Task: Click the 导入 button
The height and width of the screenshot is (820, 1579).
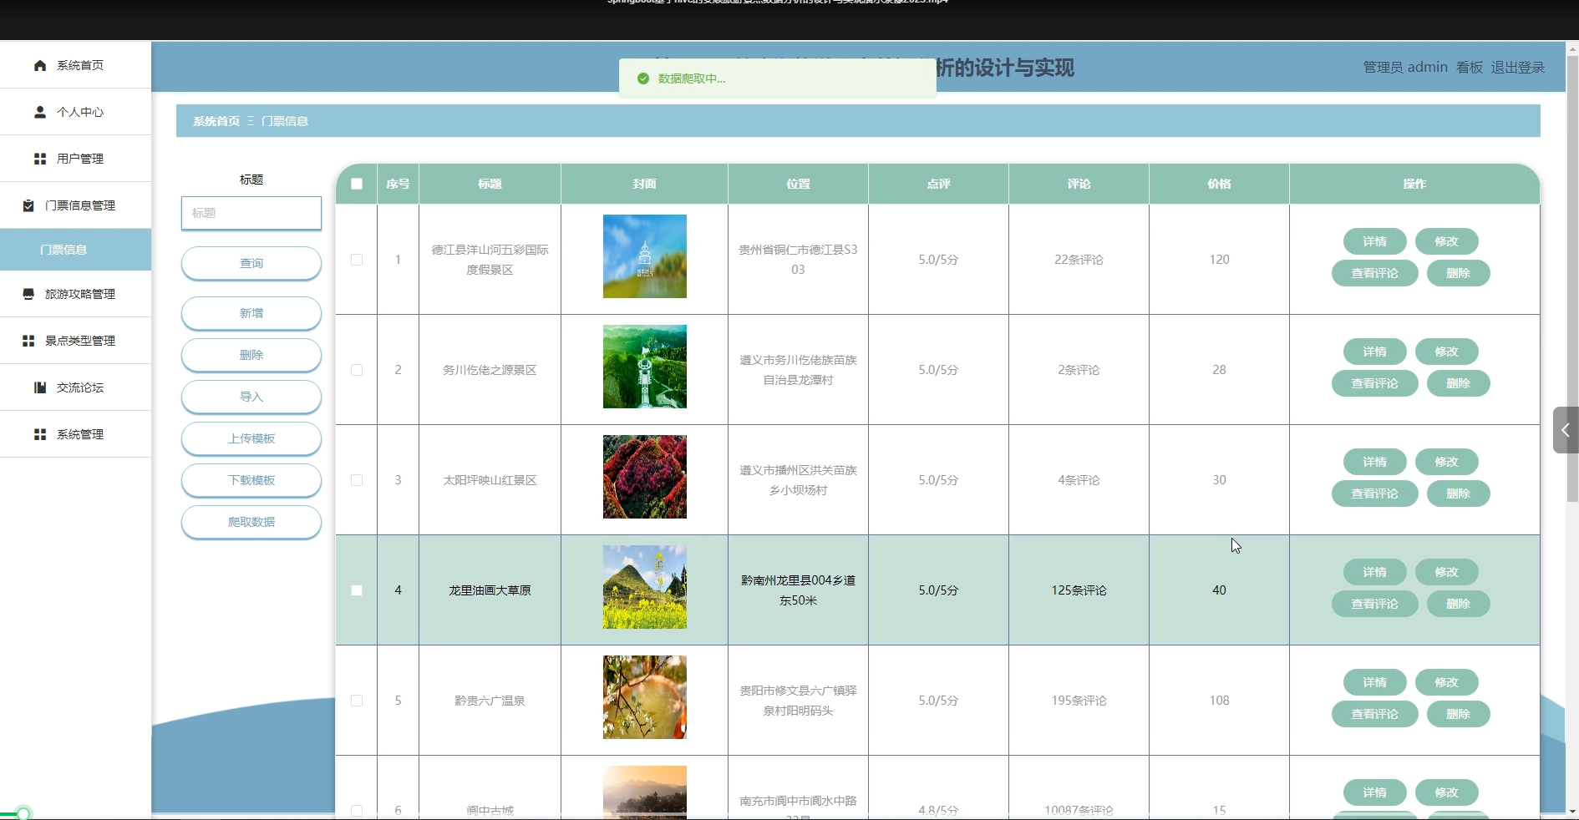Action: (251, 397)
